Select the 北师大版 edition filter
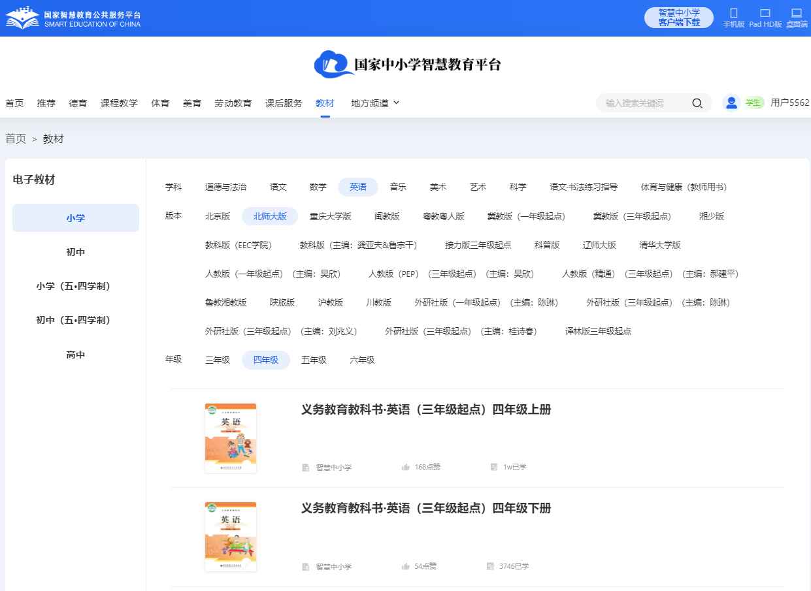Viewport: 811px width, 591px height. click(x=270, y=216)
